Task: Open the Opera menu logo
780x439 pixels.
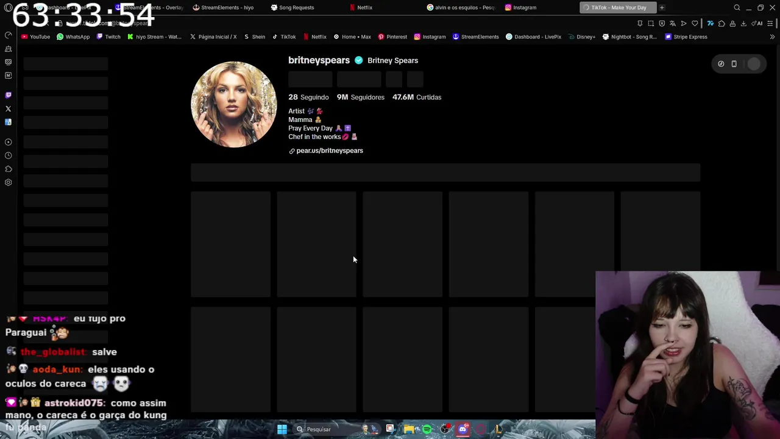Action: (8, 7)
